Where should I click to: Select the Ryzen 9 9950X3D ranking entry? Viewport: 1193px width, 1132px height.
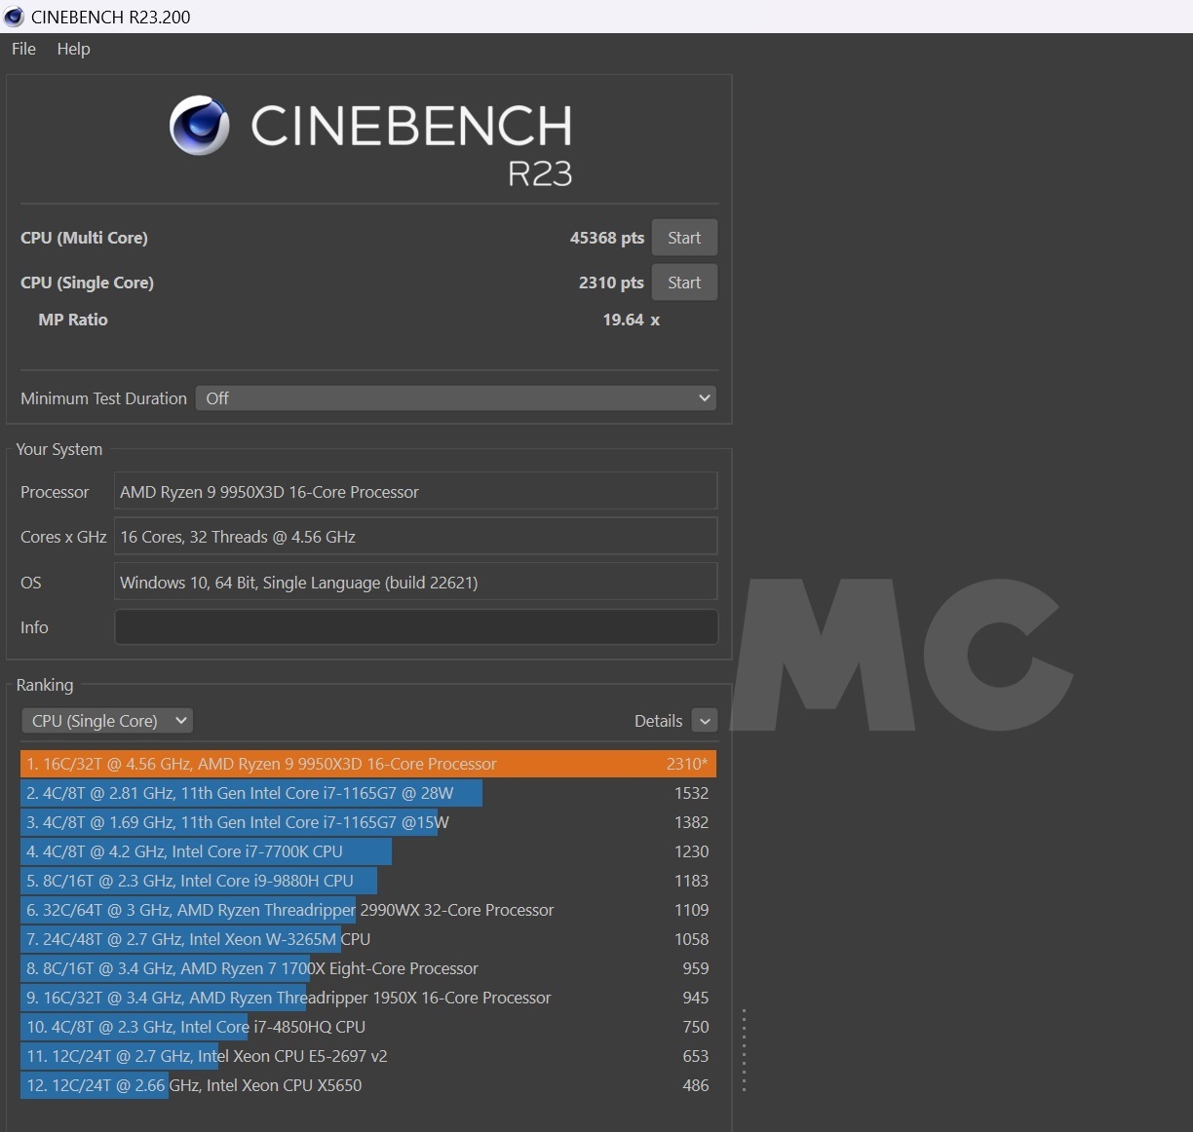click(x=367, y=764)
